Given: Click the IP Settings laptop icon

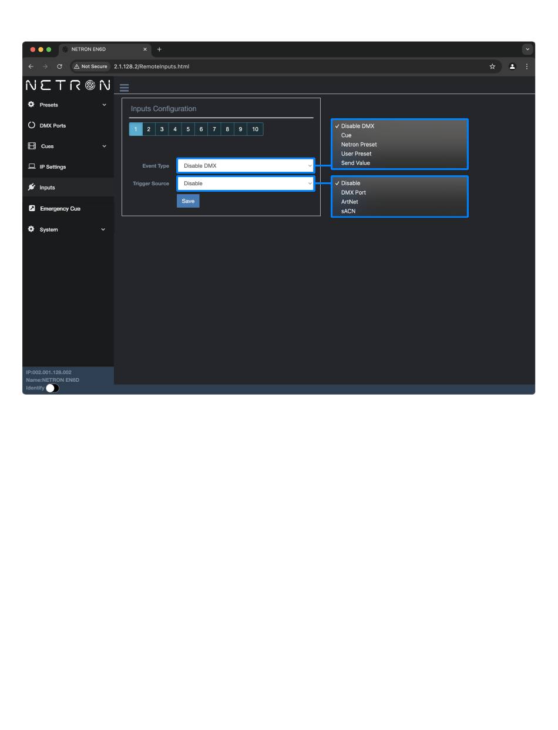Looking at the screenshot, I should click(x=32, y=166).
